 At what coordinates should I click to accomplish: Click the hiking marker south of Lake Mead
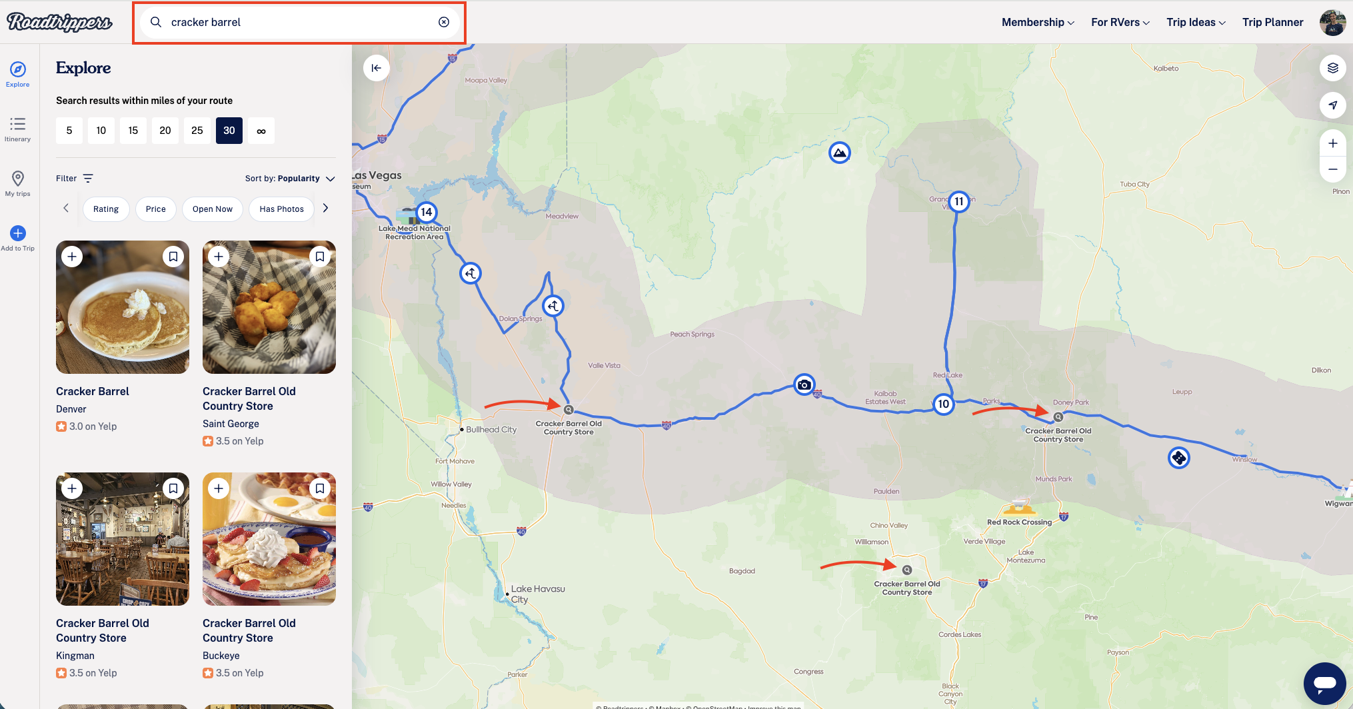point(471,273)
